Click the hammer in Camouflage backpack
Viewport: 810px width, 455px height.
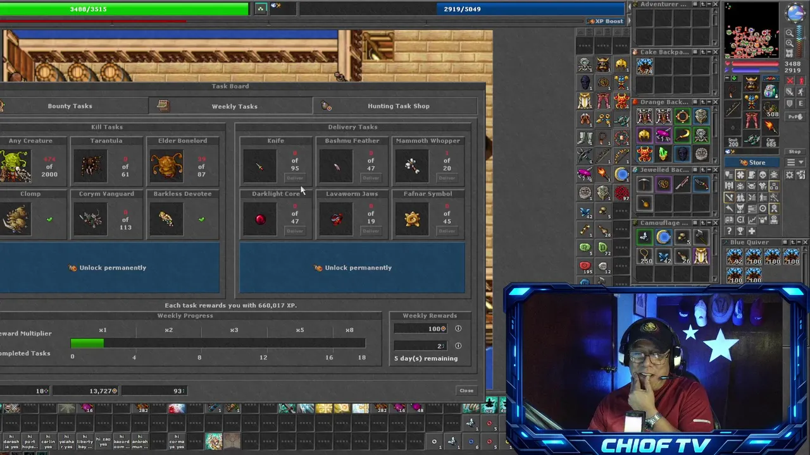[701, 236]
